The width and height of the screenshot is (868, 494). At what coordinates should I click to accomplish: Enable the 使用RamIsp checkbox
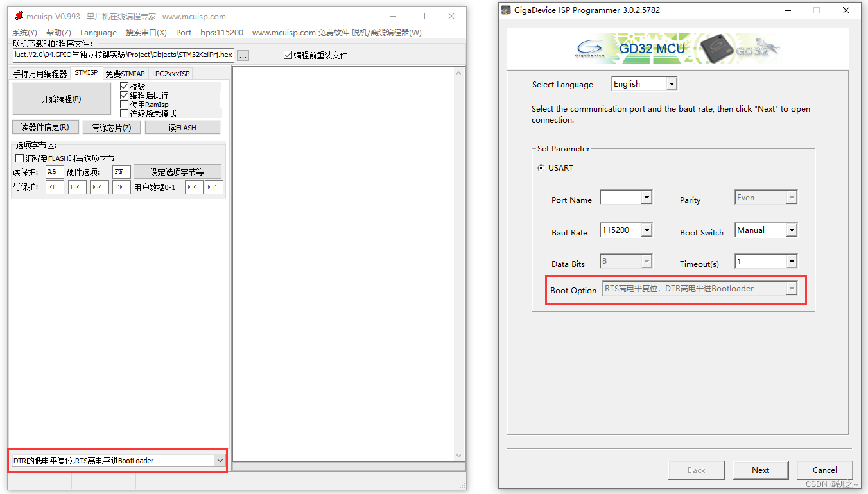[125, 105]
